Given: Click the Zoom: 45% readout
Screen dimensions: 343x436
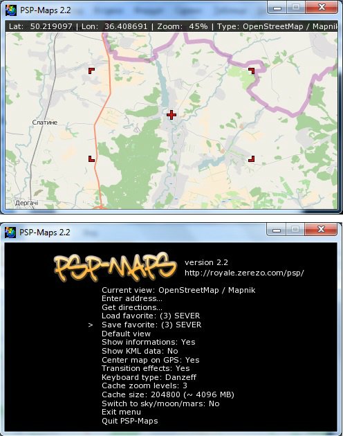Looking at the screenshot, I should coord(183,27).
